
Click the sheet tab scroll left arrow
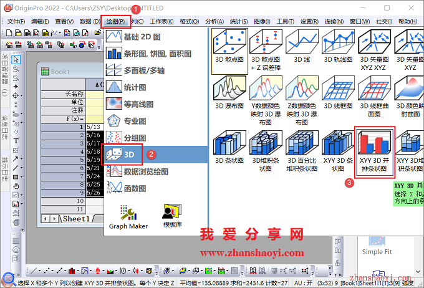[x=46, y=219]
